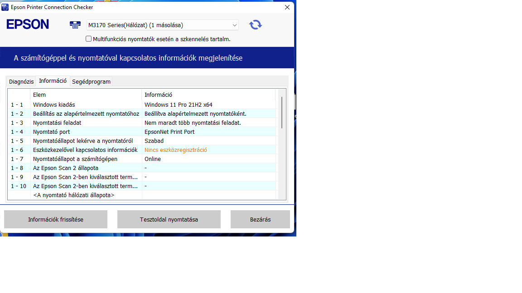
Task: Open the M3170 Series printer dropdown
Action: point(163,25)
